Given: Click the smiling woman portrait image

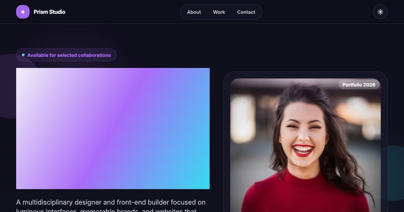Looking at the screenshot, I should coord(305,145).
